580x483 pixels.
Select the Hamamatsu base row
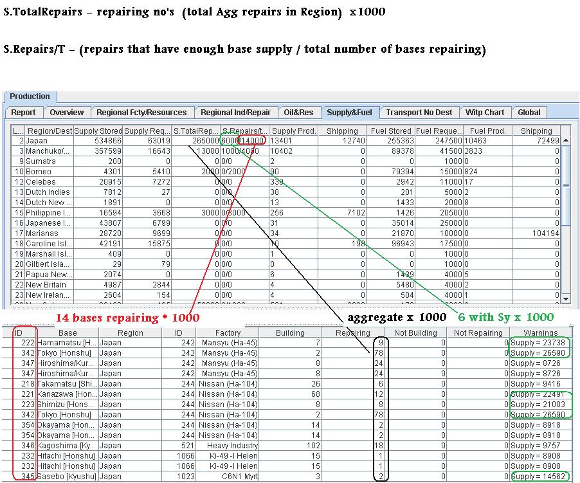pos(287,343)
